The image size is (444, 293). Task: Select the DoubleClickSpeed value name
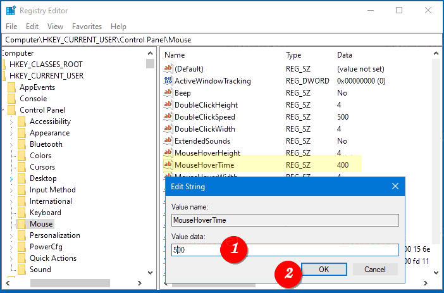click(205, 116)
